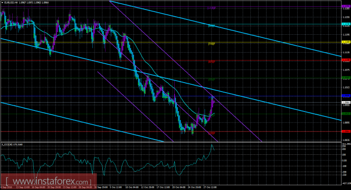The height and width of the screenshot is (190, 351).
Task: Click the cyan pivot label on upper channel line
Action: (212, 26)
